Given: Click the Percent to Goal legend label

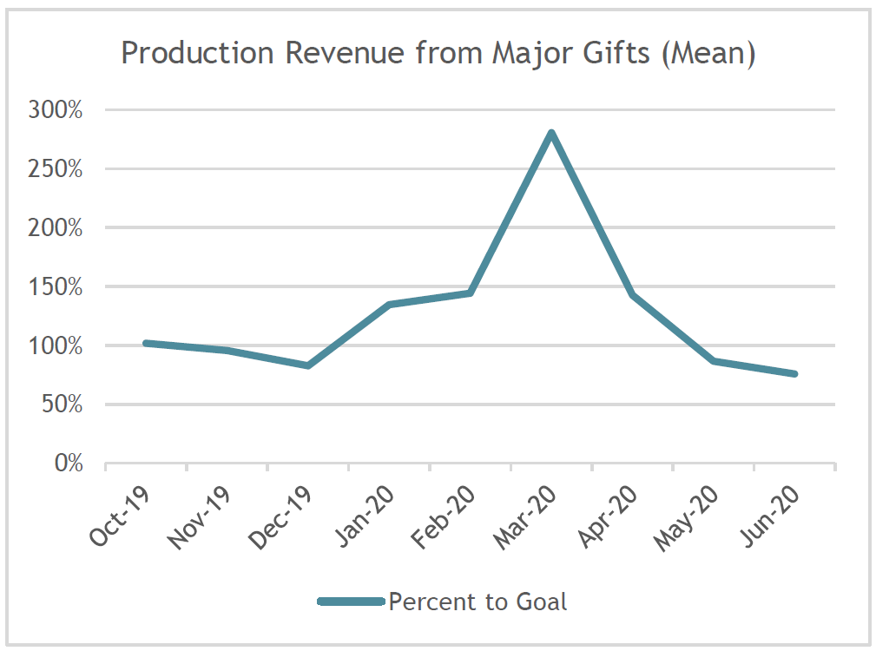Looking at the screenshot, I should 478,602.
